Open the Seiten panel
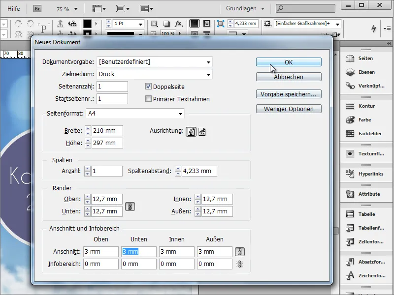The width and height of the screenshot is (394, 295). pos(366,58)
